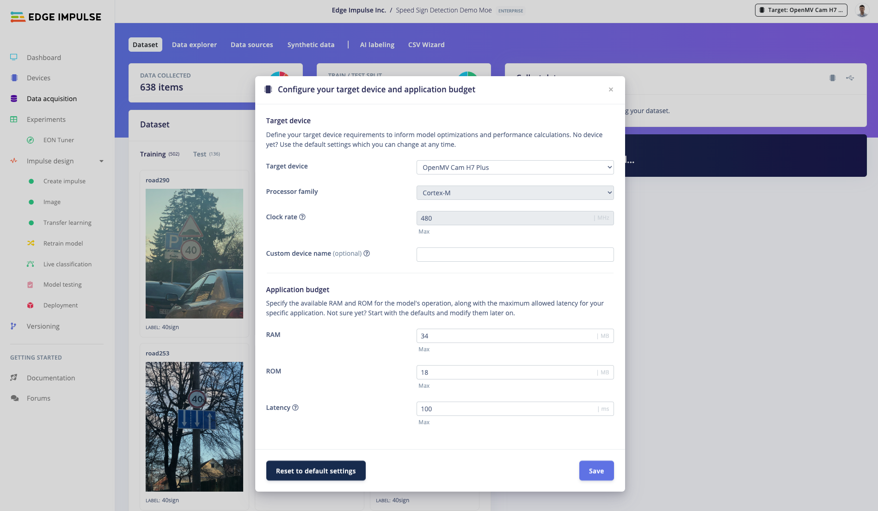Open the Edge Impulse Inc. organization link

(359, 10)
